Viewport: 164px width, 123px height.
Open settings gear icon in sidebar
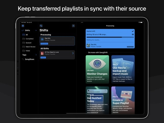(23, 26)
